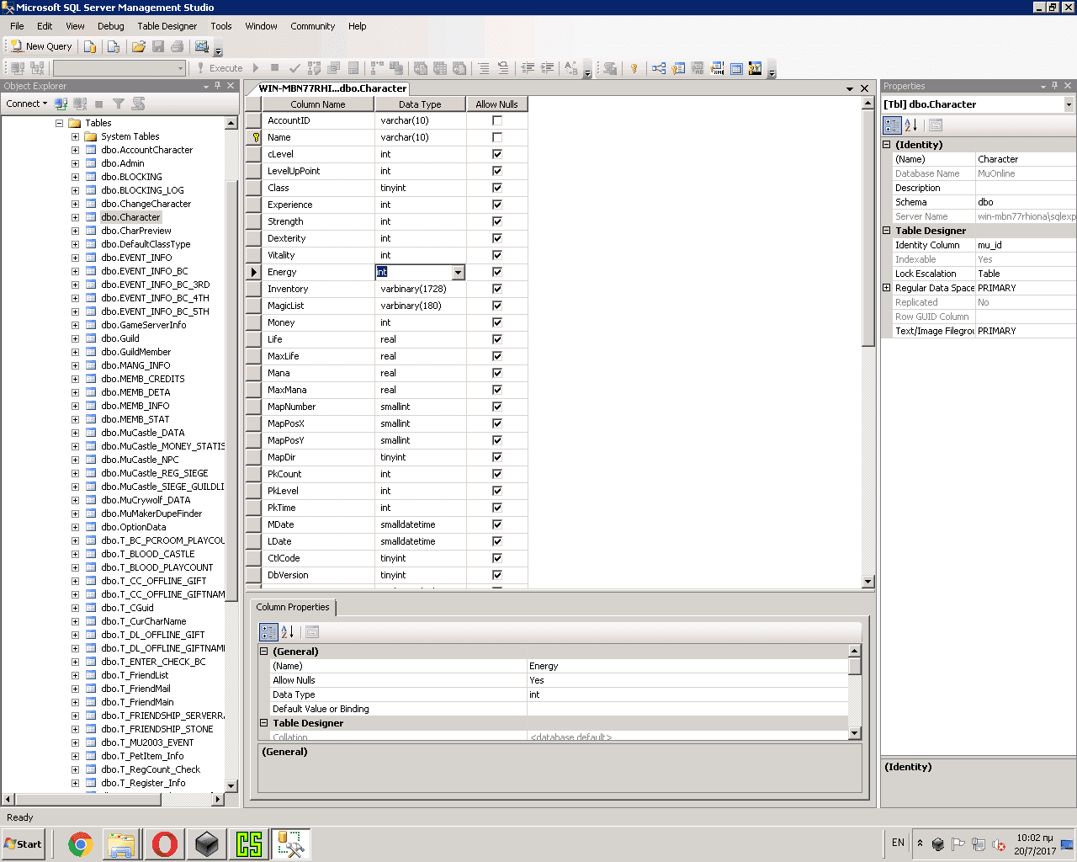The image size is (1077, 862).
Task: Open Opera browser from the taskbar
Action: click(165, 843)
